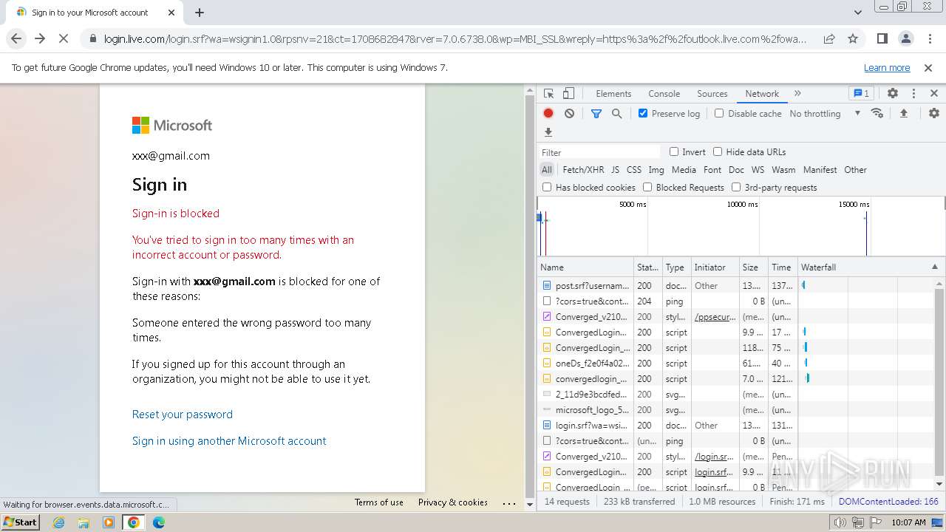The image size is (946, 532).
Task: Open a new browser tab
Action: coord(200,13)
